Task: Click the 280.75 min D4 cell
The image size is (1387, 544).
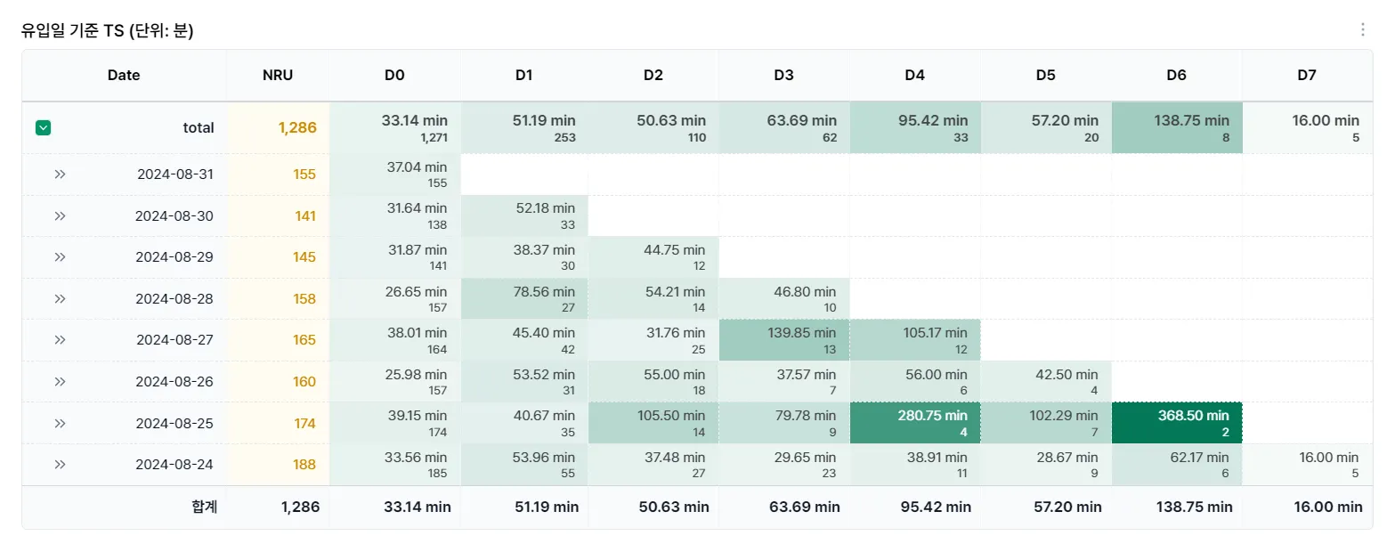Action: (x=914, y=423)
